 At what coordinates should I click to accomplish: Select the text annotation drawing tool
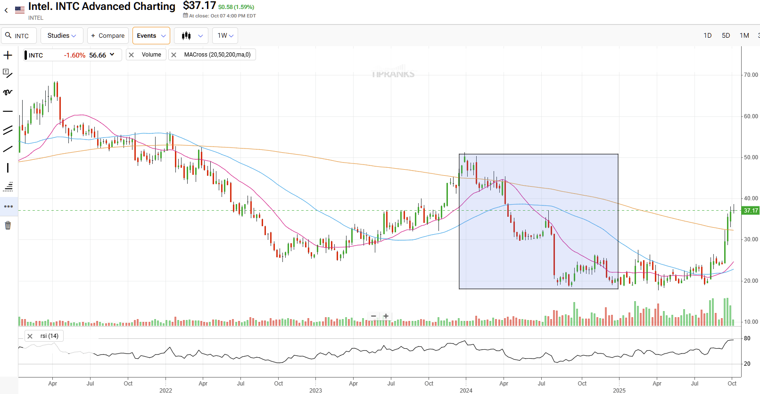[x=8, y=74]
